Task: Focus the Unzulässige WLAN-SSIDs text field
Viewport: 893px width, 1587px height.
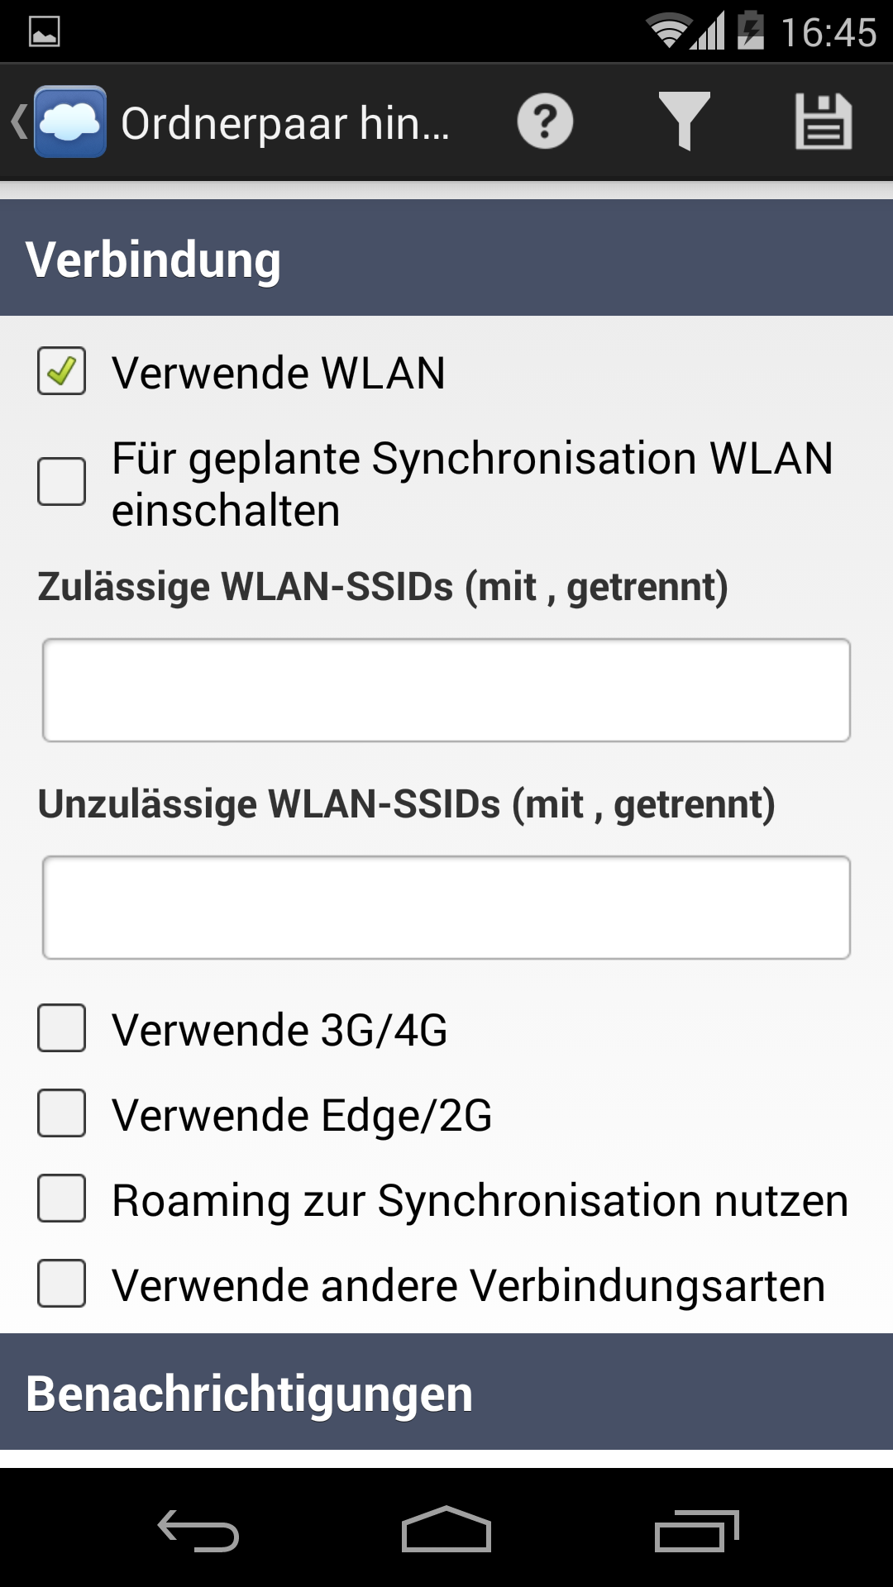Action: click(446, 908)
